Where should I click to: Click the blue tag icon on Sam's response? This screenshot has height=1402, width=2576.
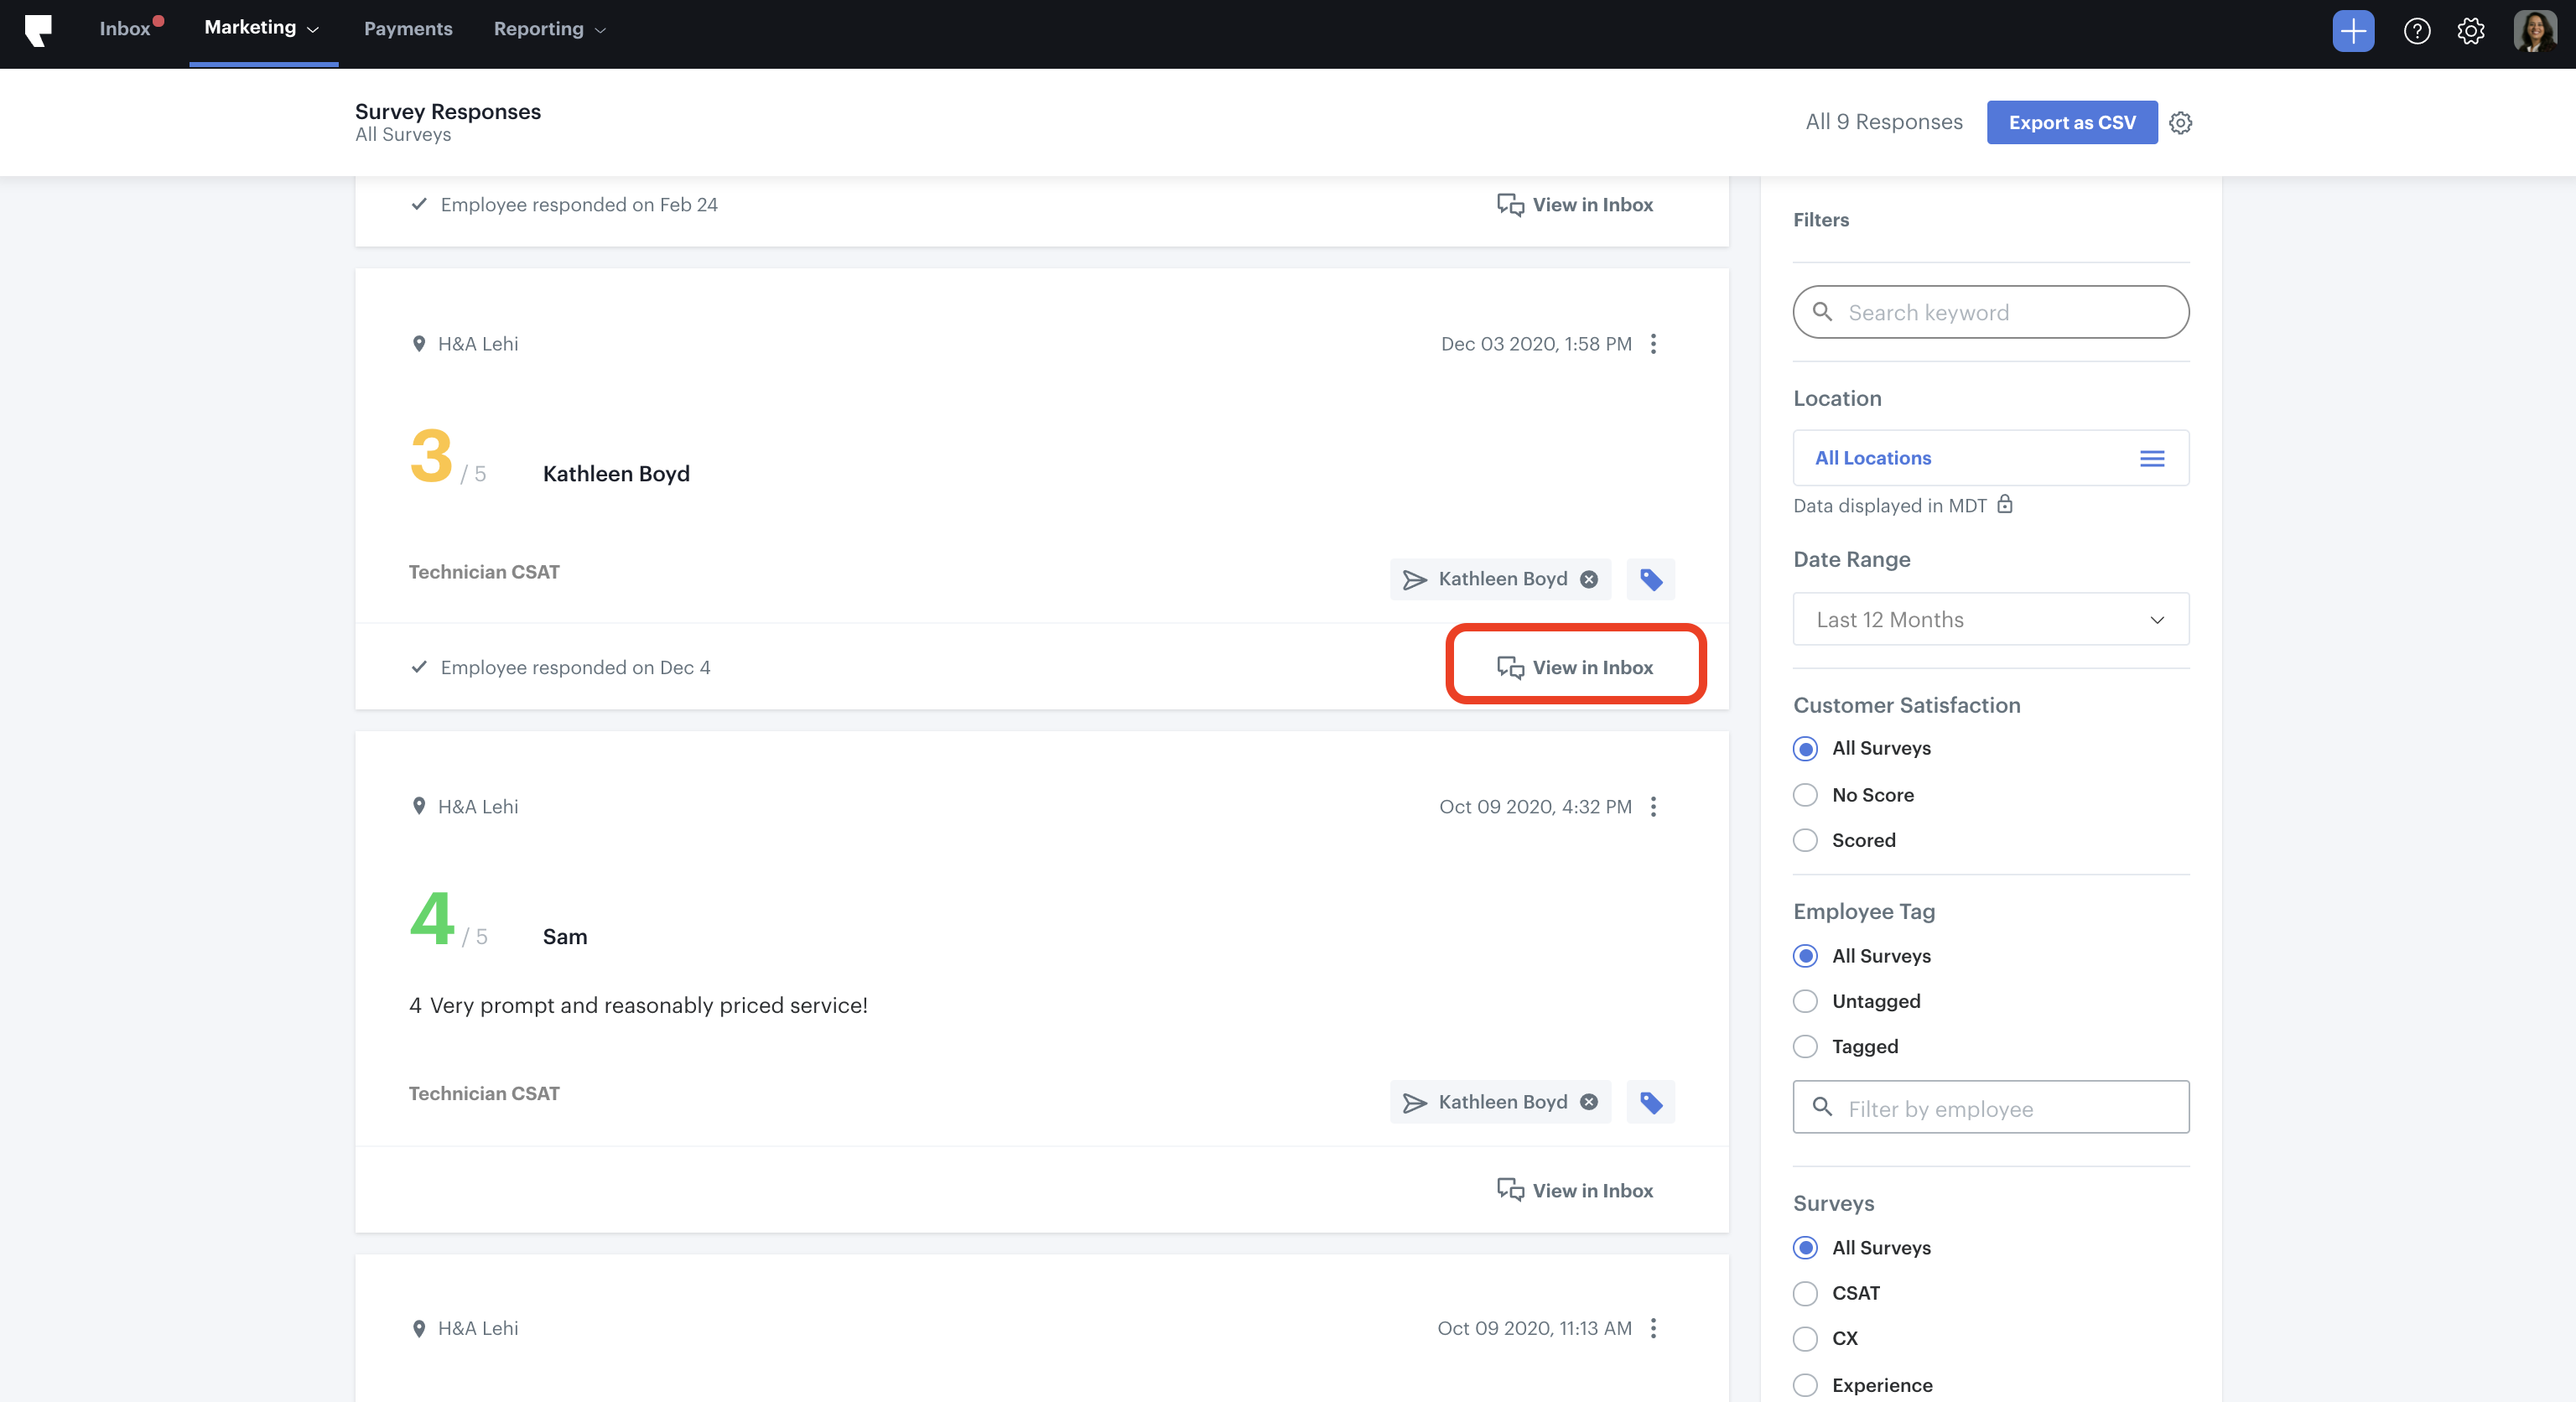coord(1650,1102)
